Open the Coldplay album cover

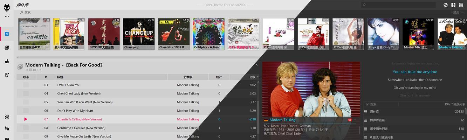pos(209,34)
